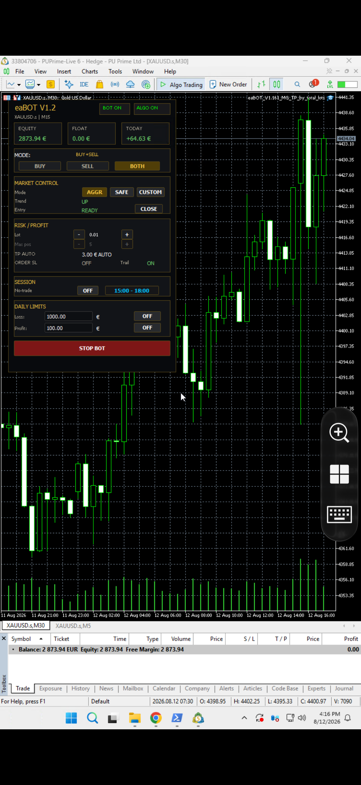Tap the overlay zoom-in magnifier icon
The width and height of the screenshot is (361, 785).
[x=339, y=432]
